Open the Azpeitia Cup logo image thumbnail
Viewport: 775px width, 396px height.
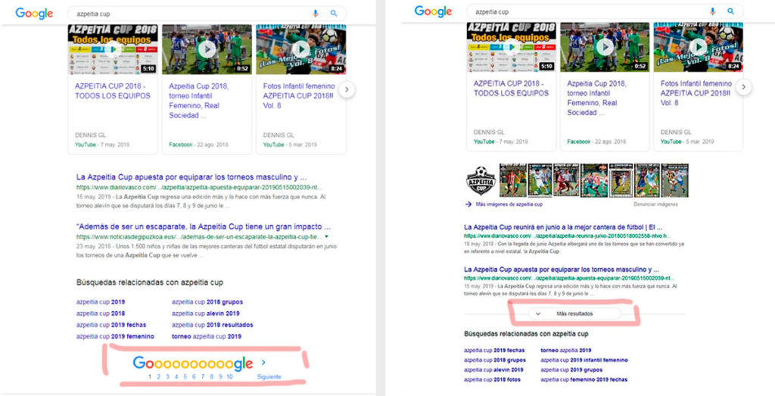[481, 180]
